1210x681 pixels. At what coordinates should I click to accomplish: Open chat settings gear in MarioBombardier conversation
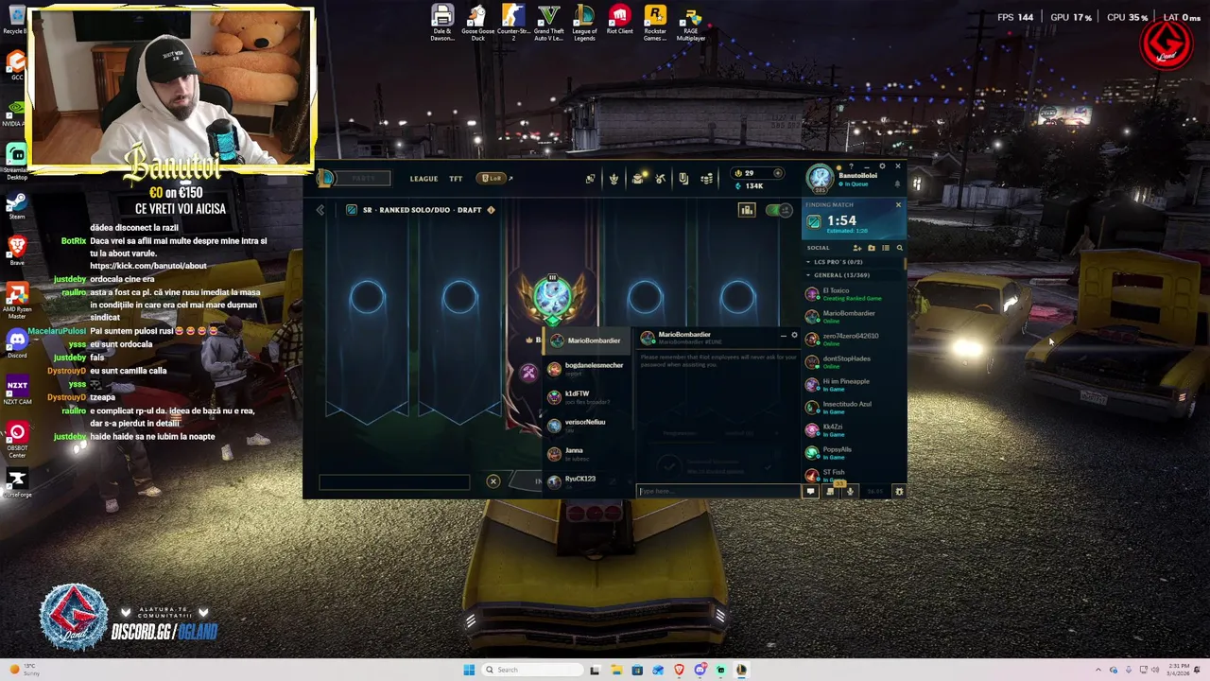point(794,336)
